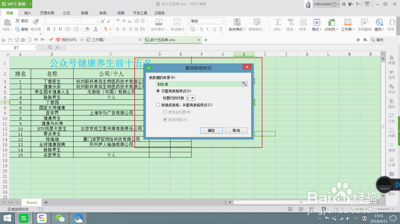Click the Paste icon in the ribbon
The width and height of the screenshot is (400, 224).
pyautogui.click(x=7, y=22)
